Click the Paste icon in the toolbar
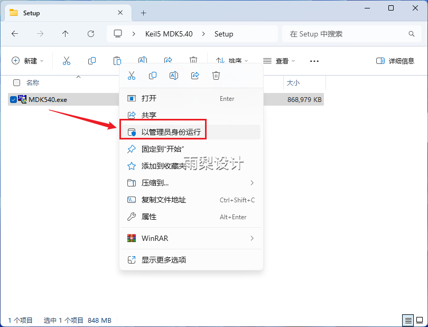The height and width of the screenshot is (327, 428). tap(117, 61)
